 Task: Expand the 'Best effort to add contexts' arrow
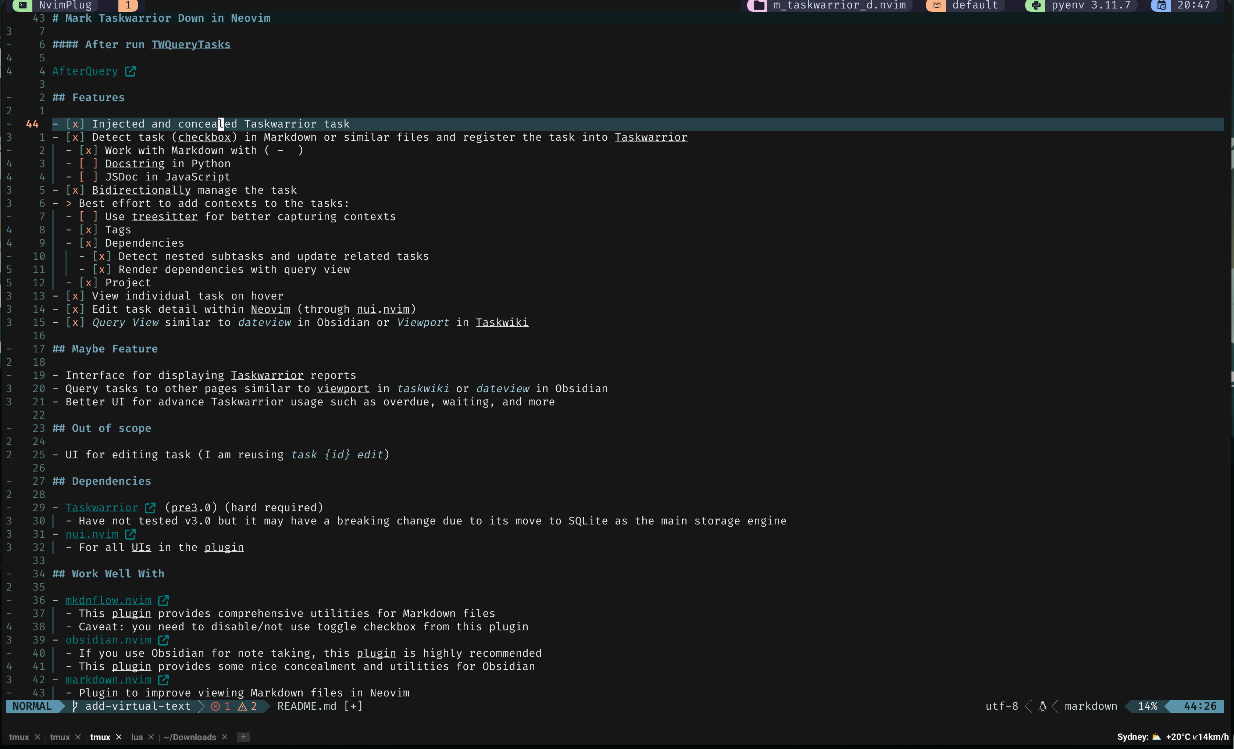click(x=69, y=203)
